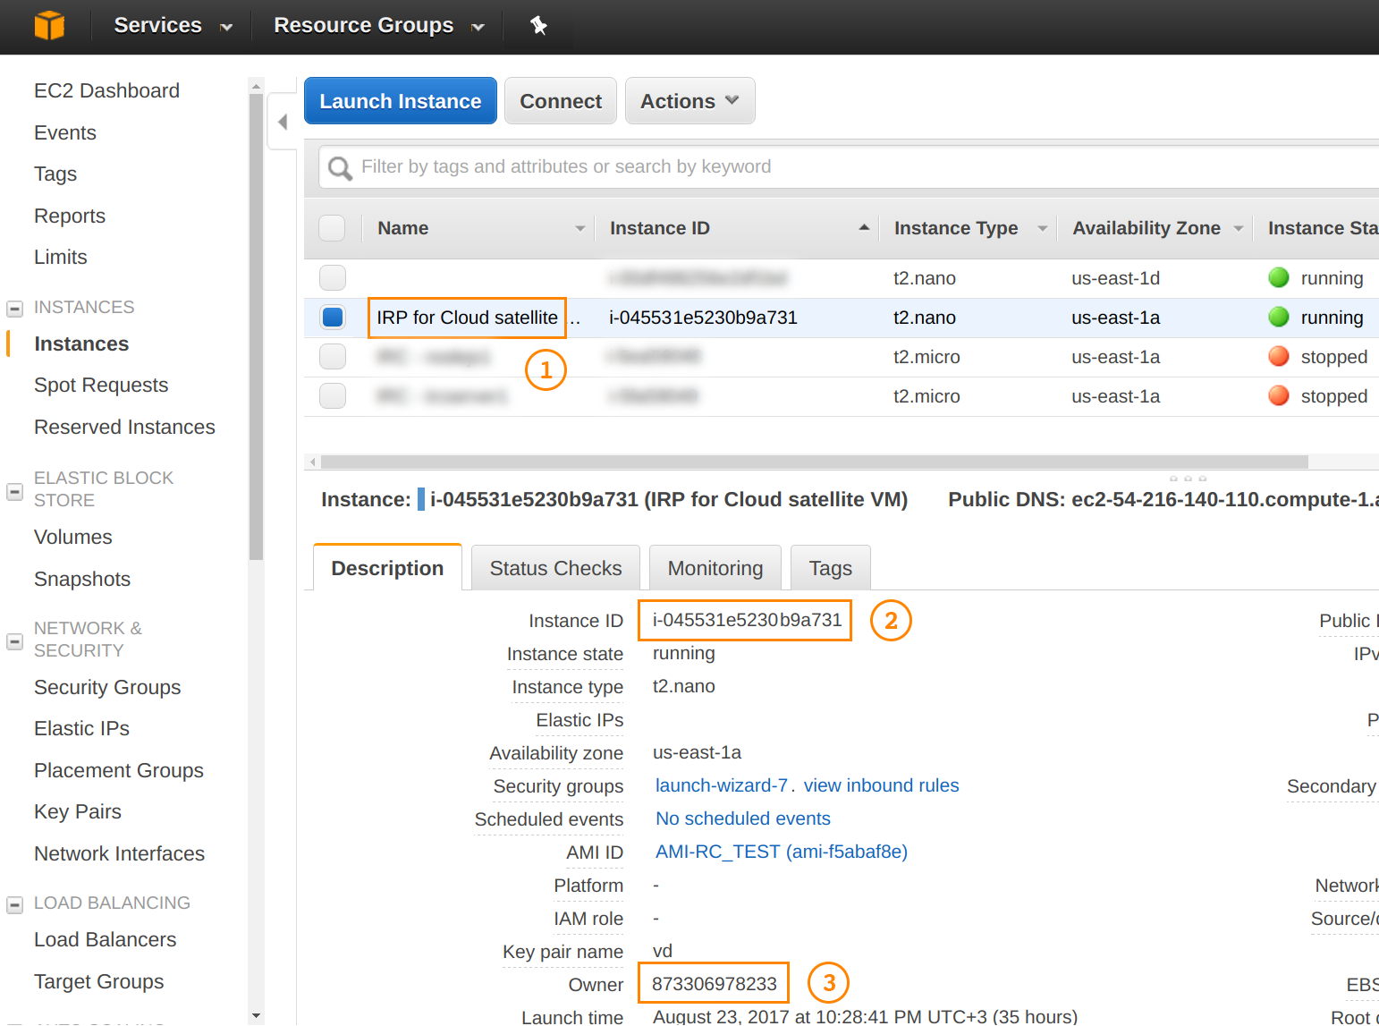Open Reserved Instances page

pos(124,427)
